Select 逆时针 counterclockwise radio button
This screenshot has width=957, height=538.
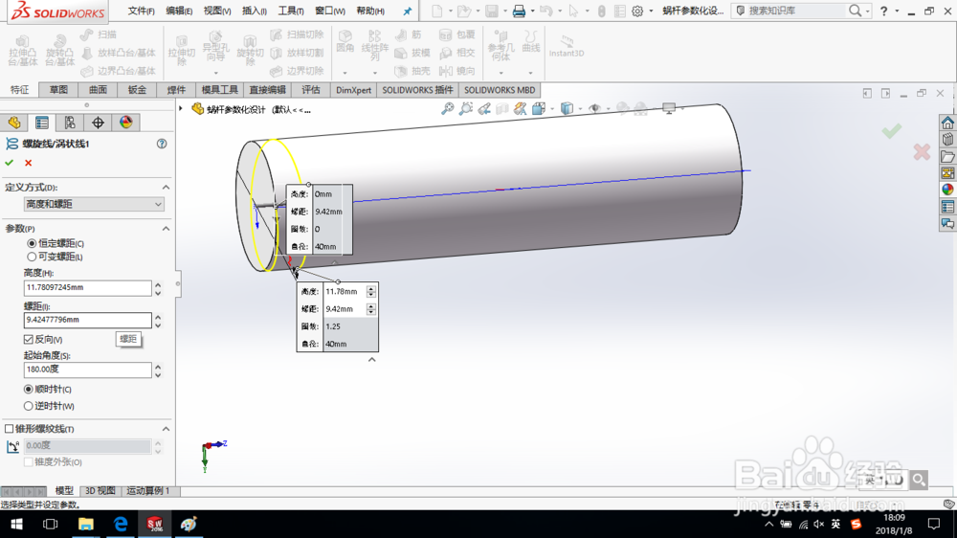coord(28,406)
